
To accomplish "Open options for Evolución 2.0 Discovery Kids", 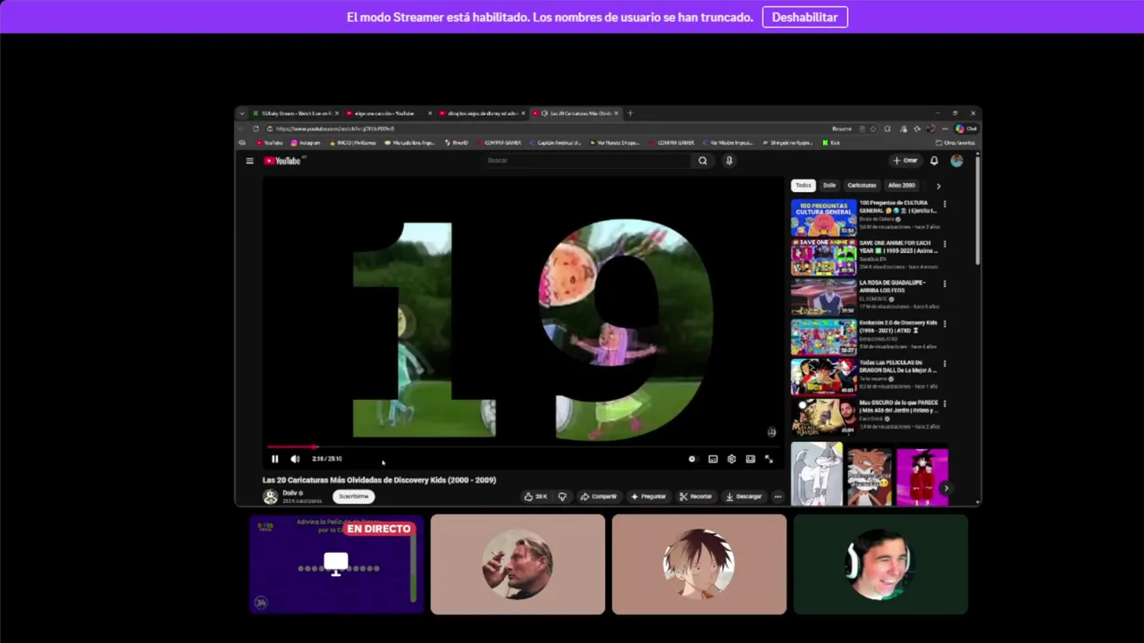I will [945, 324].
